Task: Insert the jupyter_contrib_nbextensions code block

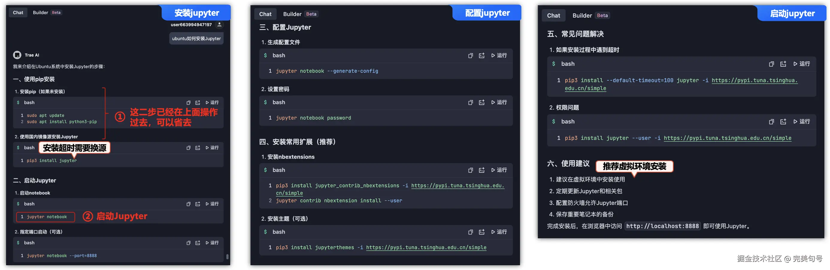Action: [482, 170]
